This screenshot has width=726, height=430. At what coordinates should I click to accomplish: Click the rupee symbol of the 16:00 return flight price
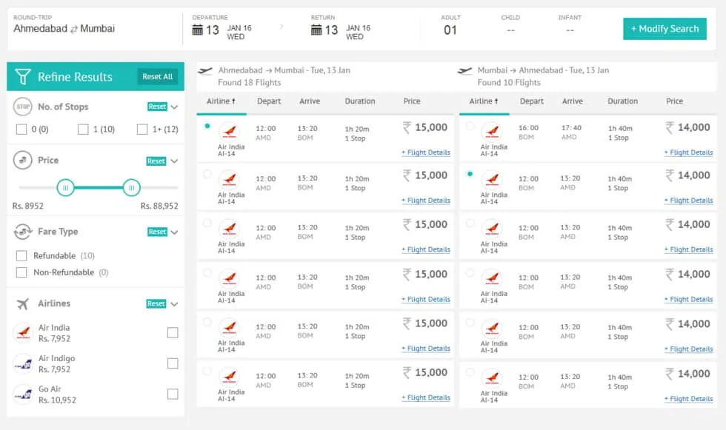click(670, 127)
